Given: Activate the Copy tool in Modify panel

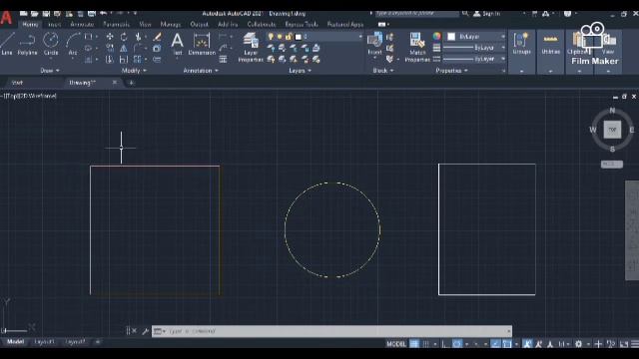Looking at the screenshot, I should tap(110, 48).
